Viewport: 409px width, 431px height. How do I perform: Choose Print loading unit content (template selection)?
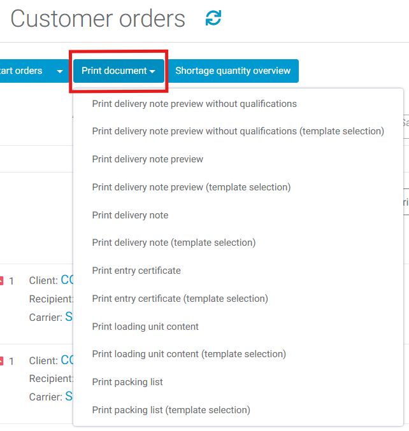click(189, 354)
